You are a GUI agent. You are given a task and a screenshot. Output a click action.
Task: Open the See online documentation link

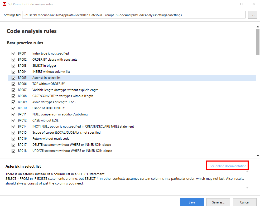pos(228,166)
